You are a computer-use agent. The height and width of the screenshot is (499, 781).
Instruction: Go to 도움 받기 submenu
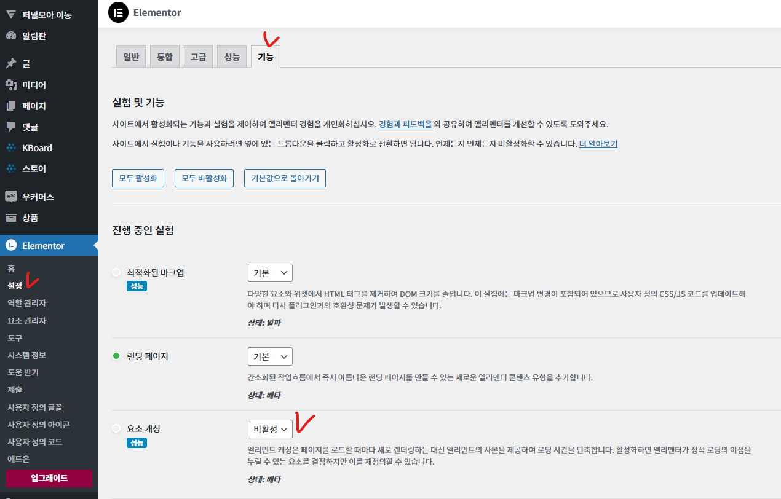point(23,372)
